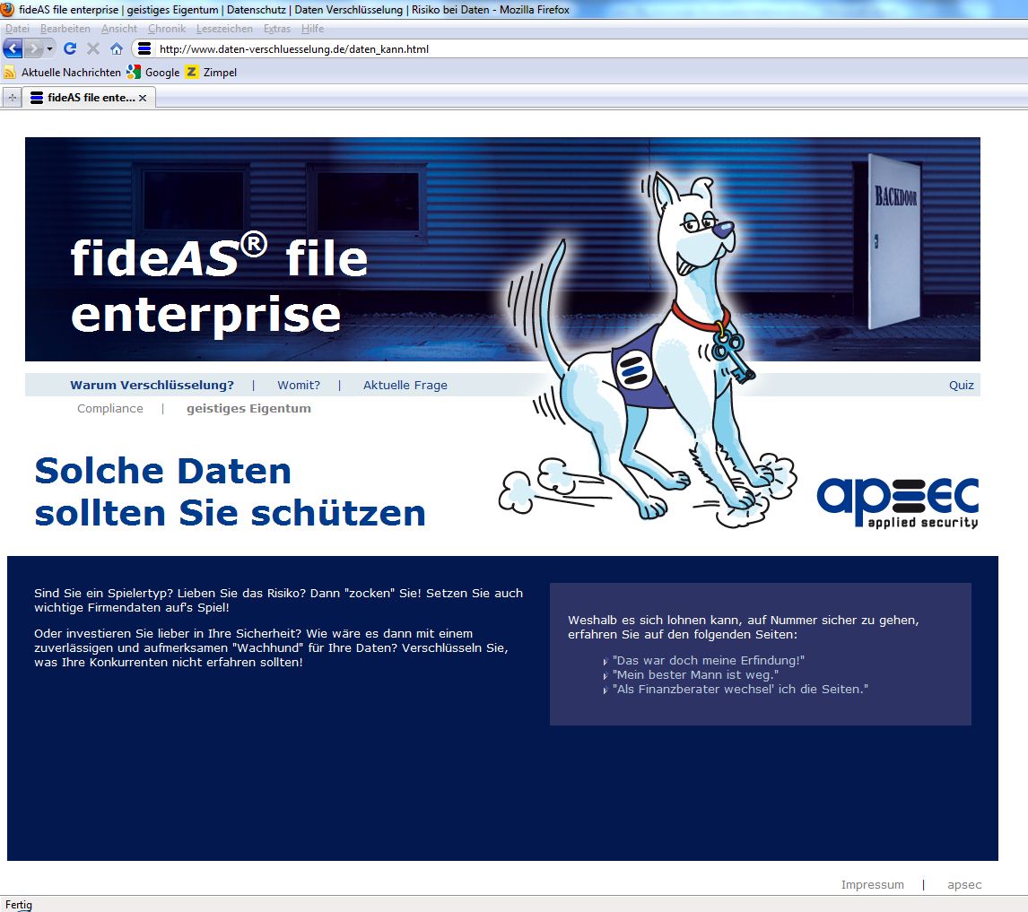Reload the page with the refresh icon
1028x912 pixels.
coord(70,48)
